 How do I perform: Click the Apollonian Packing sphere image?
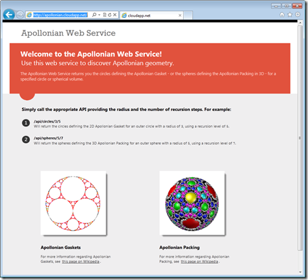pos(192,203)
